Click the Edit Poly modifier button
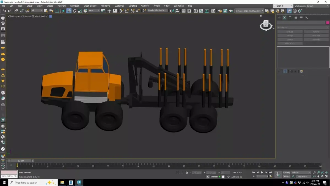330x186 pixels. click(316, 39)
